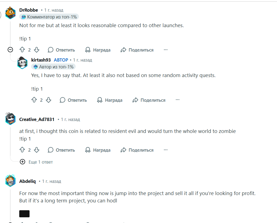Image resolution: width=277 pixels, height=223 pixels.
Task: Open more options on DrRobbe's comment
Action: (x=166, y=50)
